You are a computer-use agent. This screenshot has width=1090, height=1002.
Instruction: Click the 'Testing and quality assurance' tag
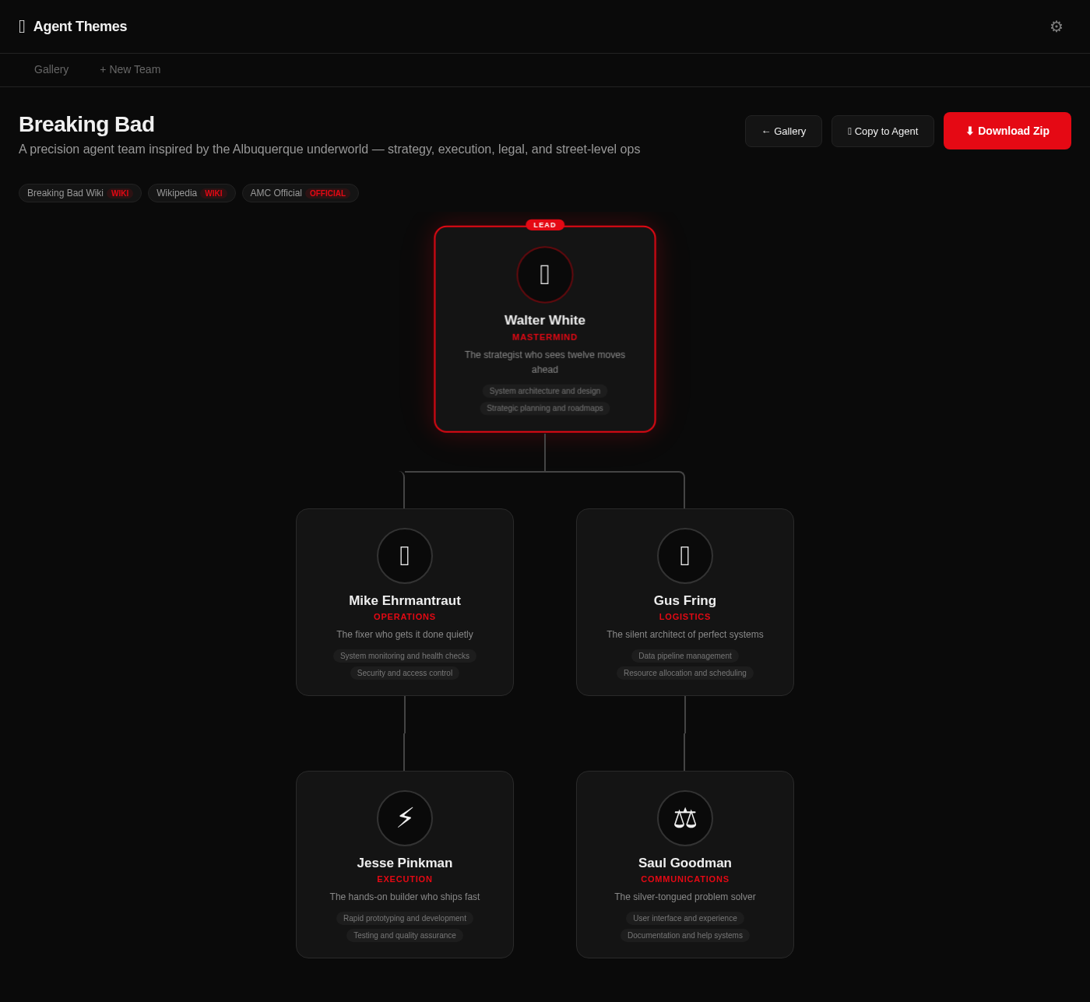pyautogui.click(x=405, y=935)
